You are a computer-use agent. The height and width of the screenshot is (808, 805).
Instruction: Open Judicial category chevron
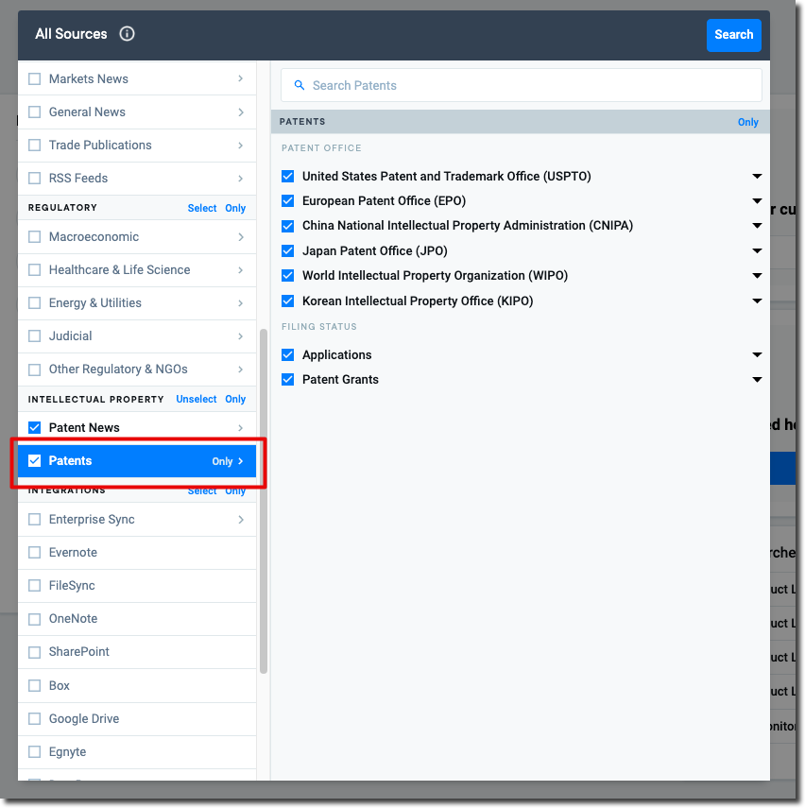coord(241,335)
